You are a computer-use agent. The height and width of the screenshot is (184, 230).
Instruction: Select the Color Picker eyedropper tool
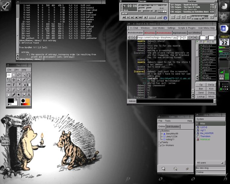coord(19,85)
